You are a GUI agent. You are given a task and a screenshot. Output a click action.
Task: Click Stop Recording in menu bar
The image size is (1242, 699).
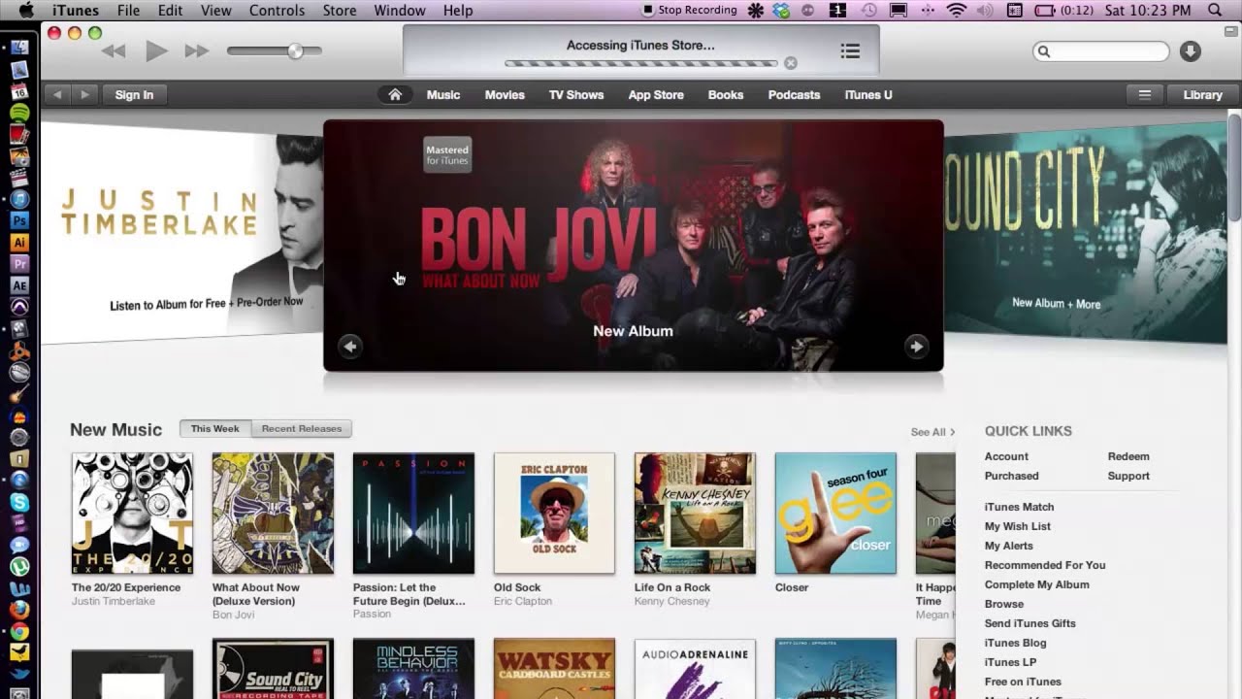(x=689, y=11)
